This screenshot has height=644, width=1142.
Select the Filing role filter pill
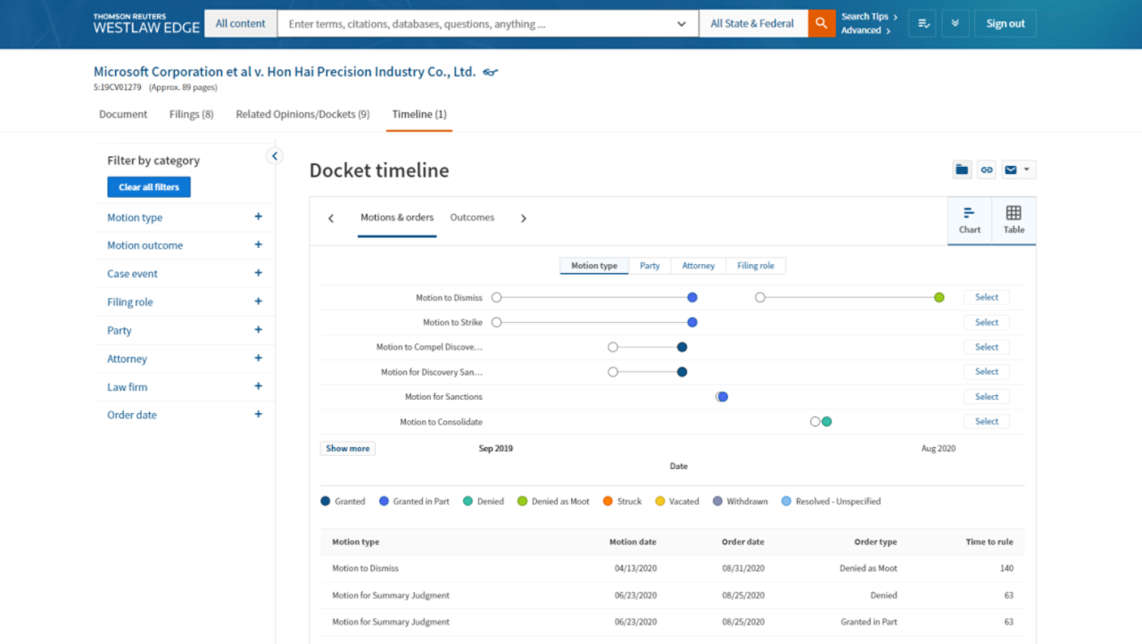pyautogui.click(x=756, y=265)
